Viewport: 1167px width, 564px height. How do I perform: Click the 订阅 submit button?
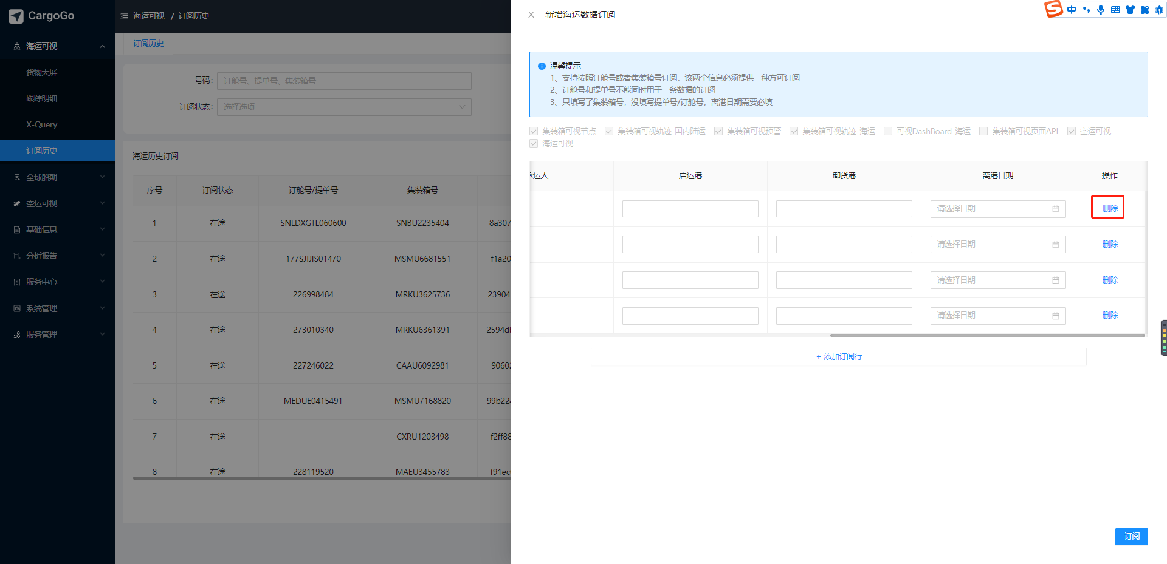[1131, 537]
